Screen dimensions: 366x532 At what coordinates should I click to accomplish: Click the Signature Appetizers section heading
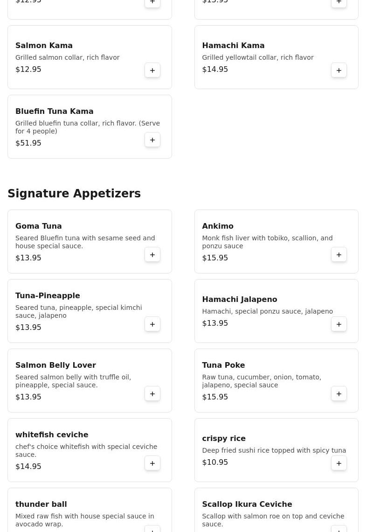pyautogui.click(x=74, y=194)
